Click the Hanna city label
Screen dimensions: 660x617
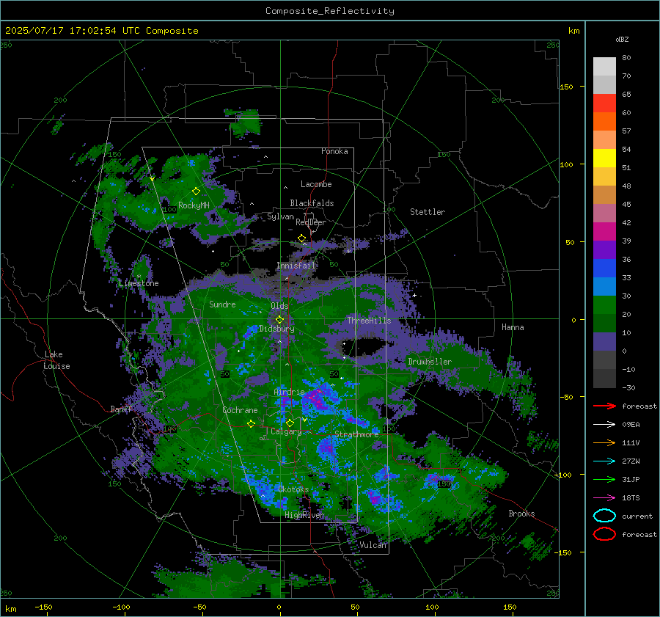513,326
